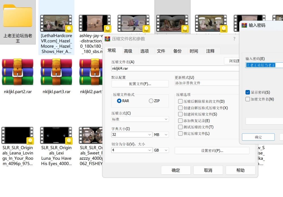Screen dimensions: 283x197
Task: Select the SLR Originals Leana Lovings video icon
Action: click(18, 135)
